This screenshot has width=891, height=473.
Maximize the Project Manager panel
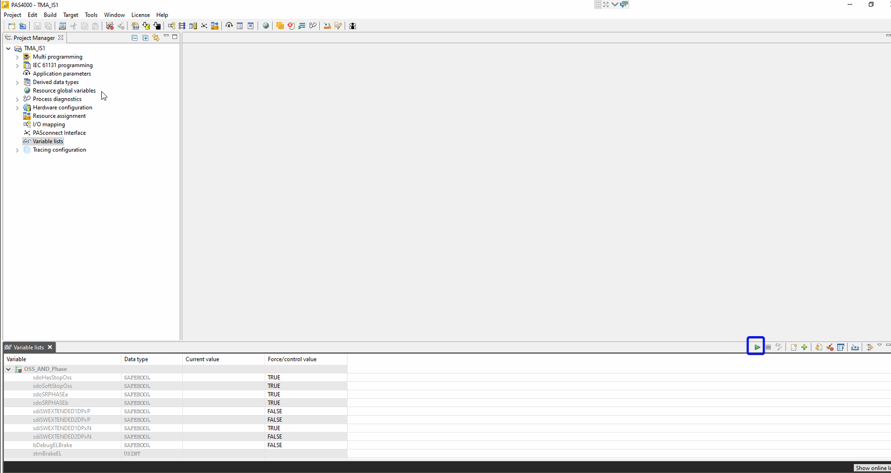click(x=175, y=37)
